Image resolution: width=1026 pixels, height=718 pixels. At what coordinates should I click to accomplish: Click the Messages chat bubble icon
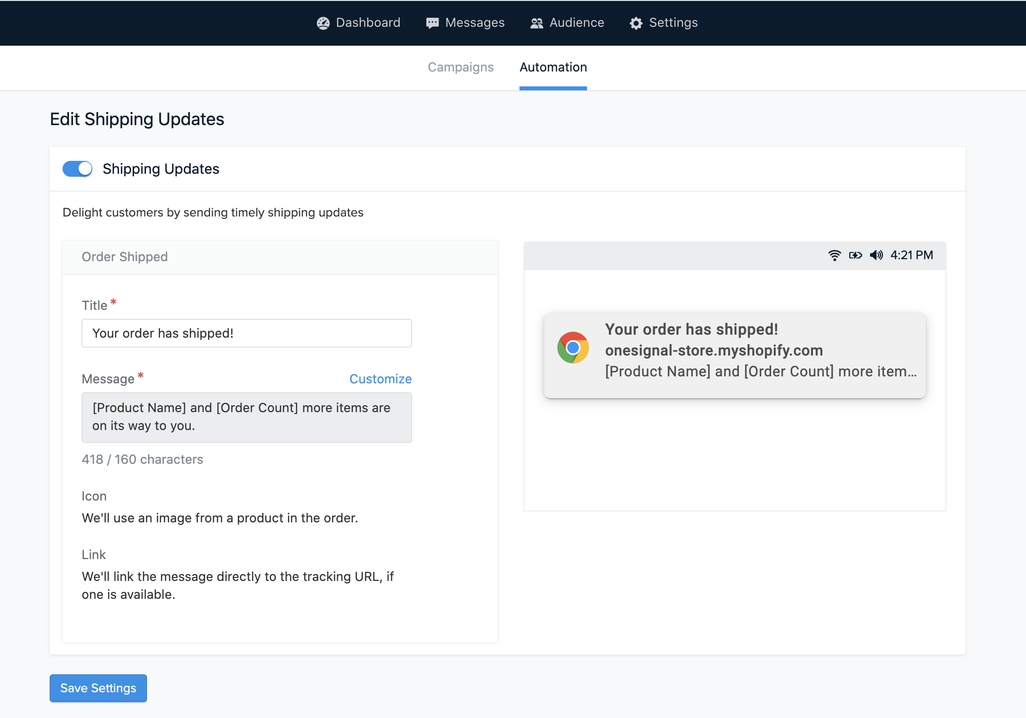click(432, 23)
